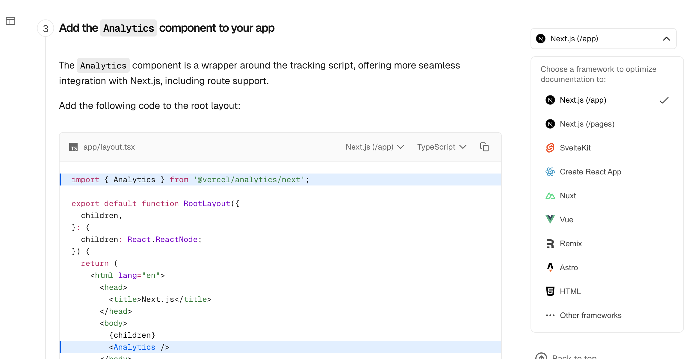The width and height of the screenshot is (686, 359).
Task: Click the HTML5 shield icon
Action: click(550, 291)
